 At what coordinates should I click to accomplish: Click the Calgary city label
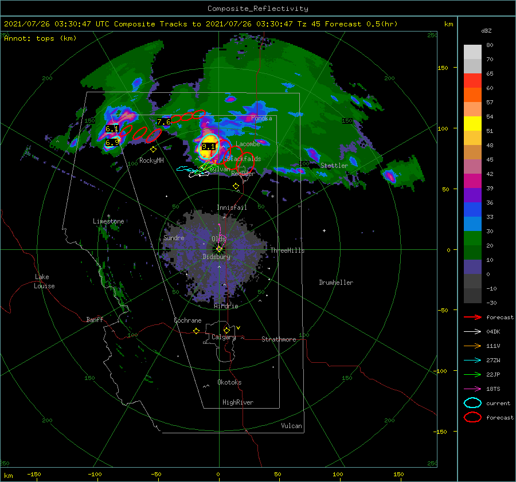pos(224,337)
